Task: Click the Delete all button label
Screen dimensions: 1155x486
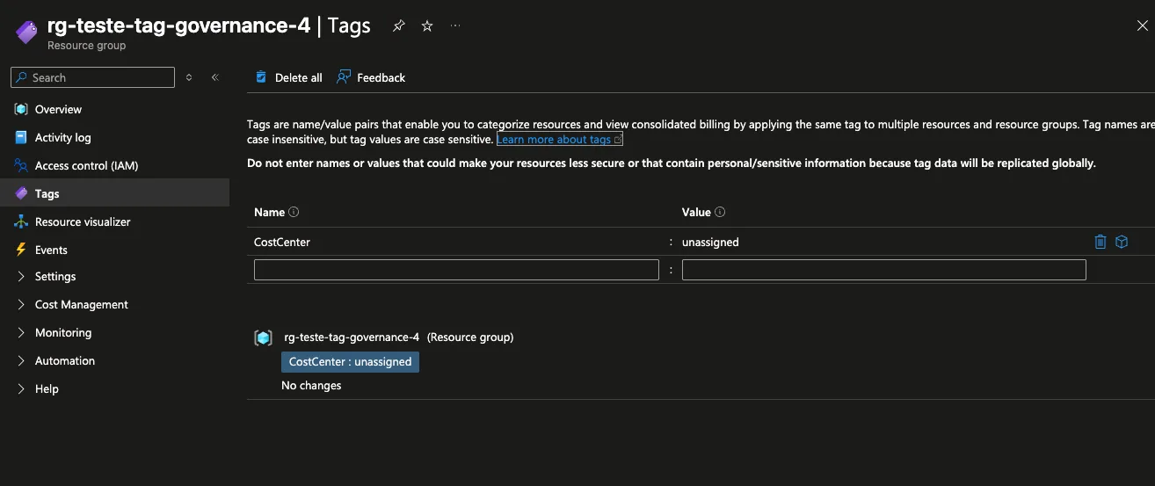Action: coord(299,77)
